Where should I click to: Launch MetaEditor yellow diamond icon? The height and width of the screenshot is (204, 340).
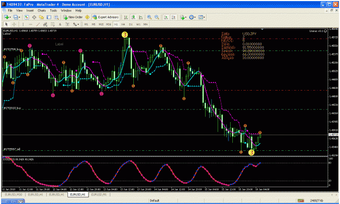[x=87, y=17]
